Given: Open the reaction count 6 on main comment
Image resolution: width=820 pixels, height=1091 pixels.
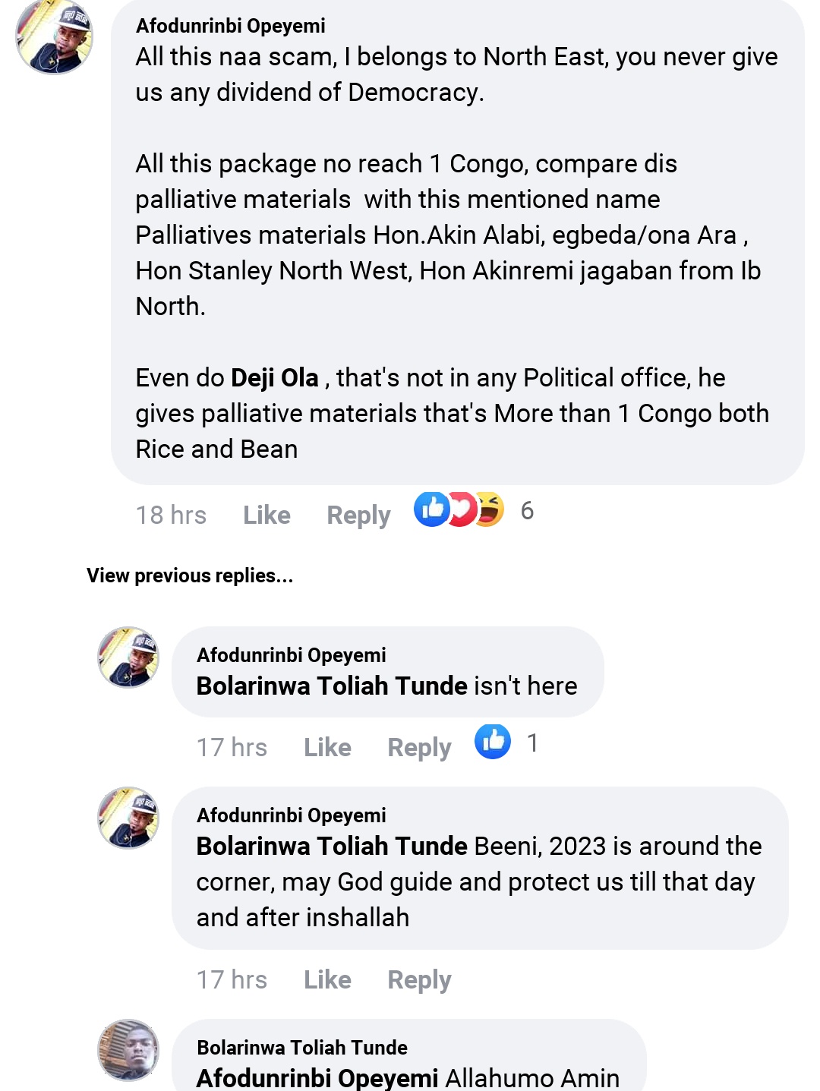Looking at the screenshot, I should 527,511.
